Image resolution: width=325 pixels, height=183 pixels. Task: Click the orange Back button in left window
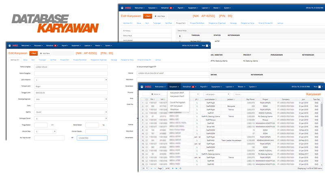pos(34,53)
